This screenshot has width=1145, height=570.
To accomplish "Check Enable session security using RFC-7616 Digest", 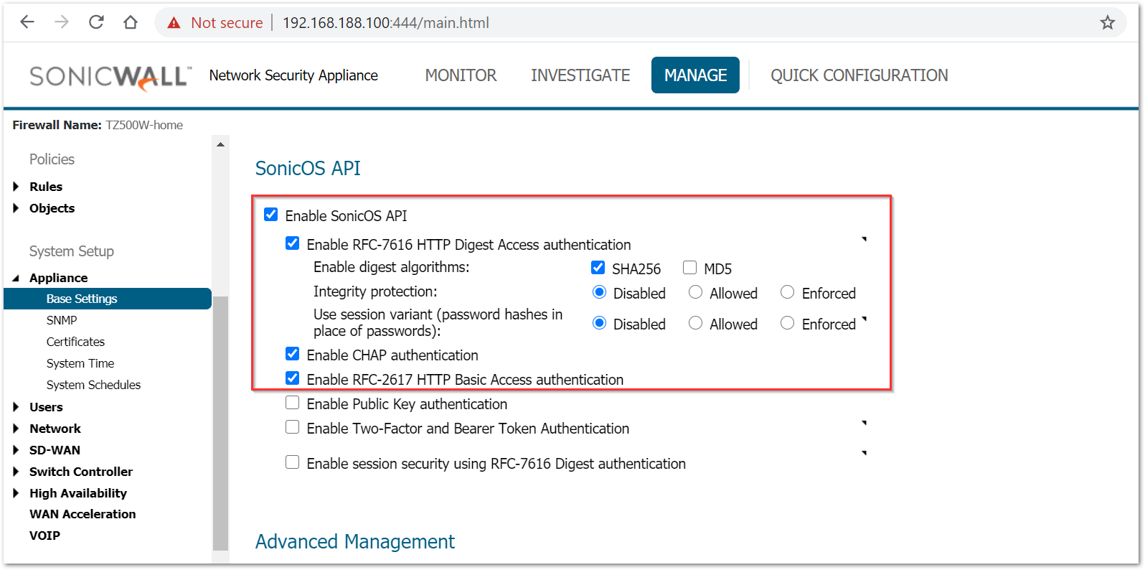I will 292,462.
